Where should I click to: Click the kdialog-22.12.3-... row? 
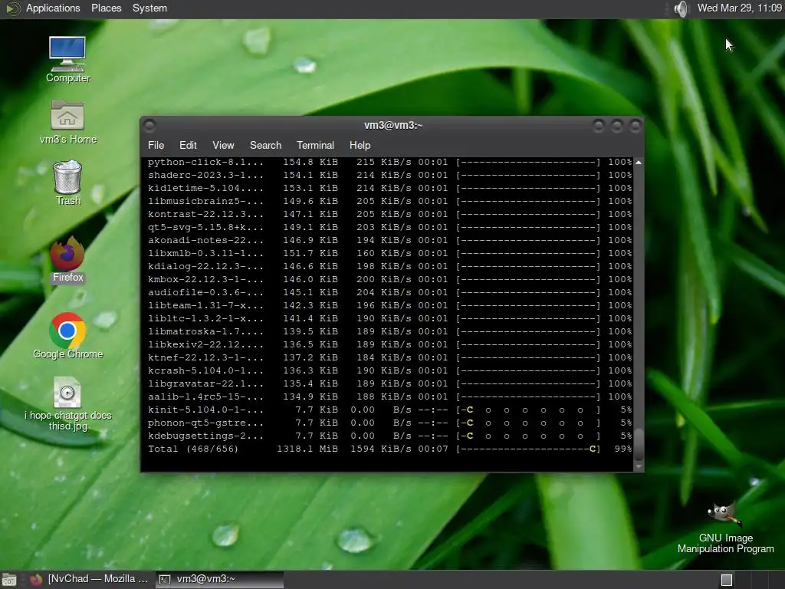pos(389,266)
